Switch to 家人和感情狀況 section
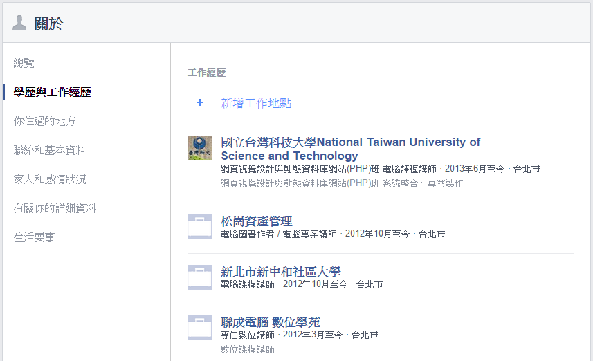 (50, 179)
